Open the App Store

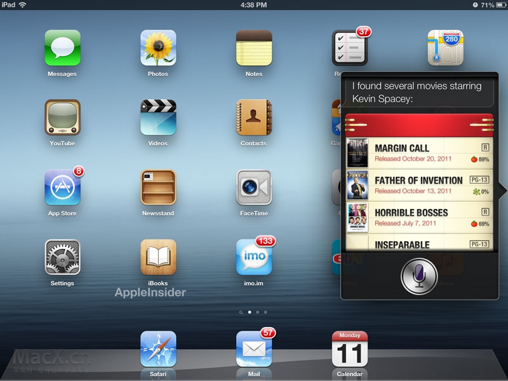tap(62, 187)
